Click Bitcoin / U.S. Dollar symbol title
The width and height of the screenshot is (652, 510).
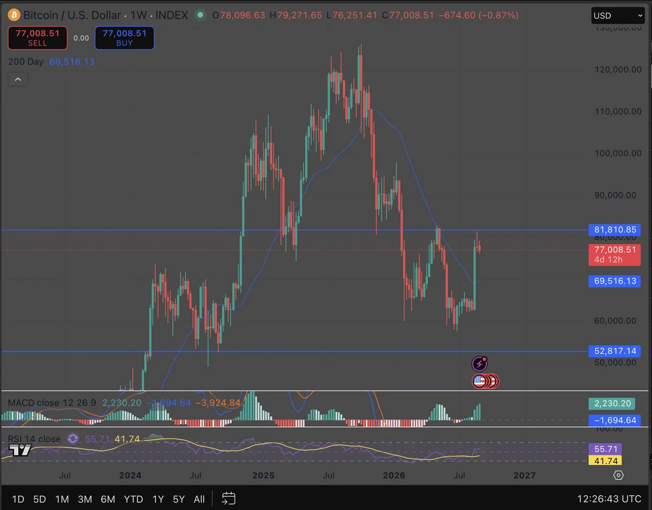pos(72,15)
